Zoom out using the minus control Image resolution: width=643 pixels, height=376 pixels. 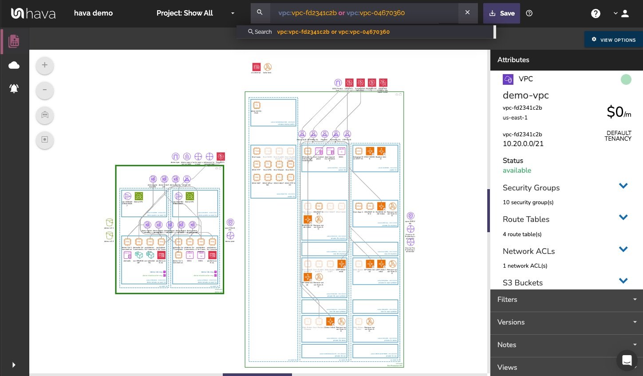[44, 90]
